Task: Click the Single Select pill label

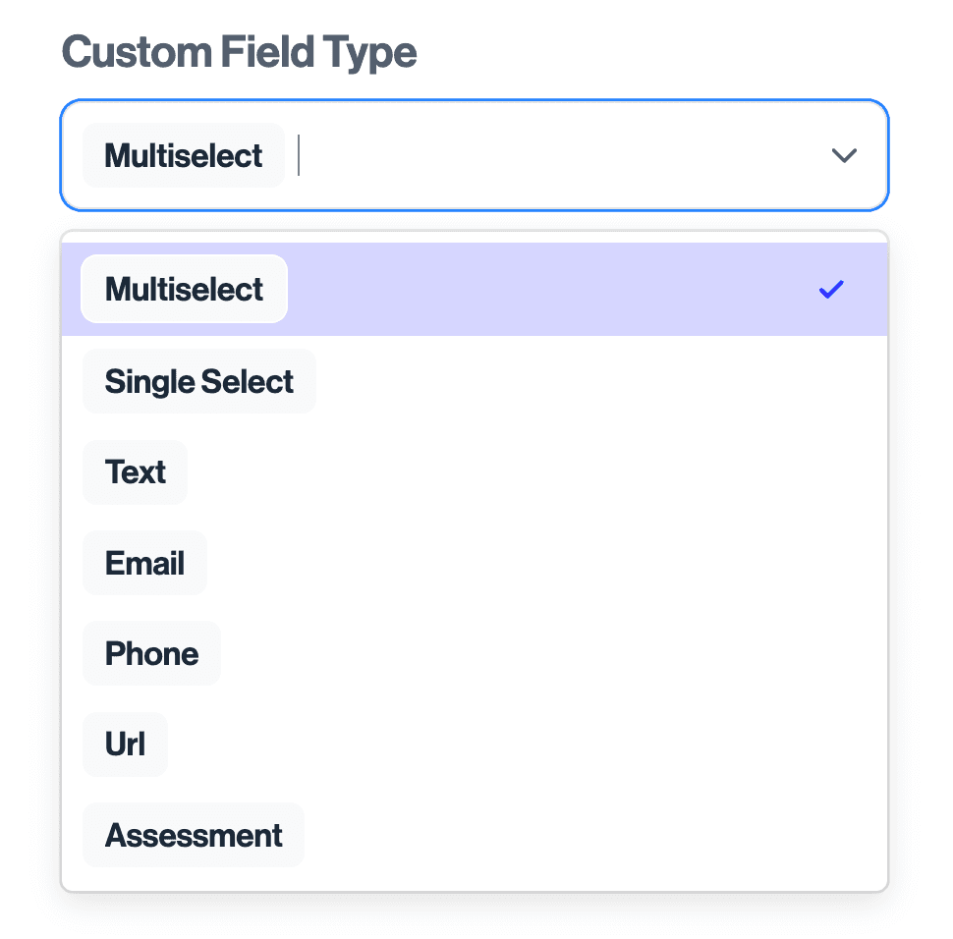Action: click(x=198, y=381)
